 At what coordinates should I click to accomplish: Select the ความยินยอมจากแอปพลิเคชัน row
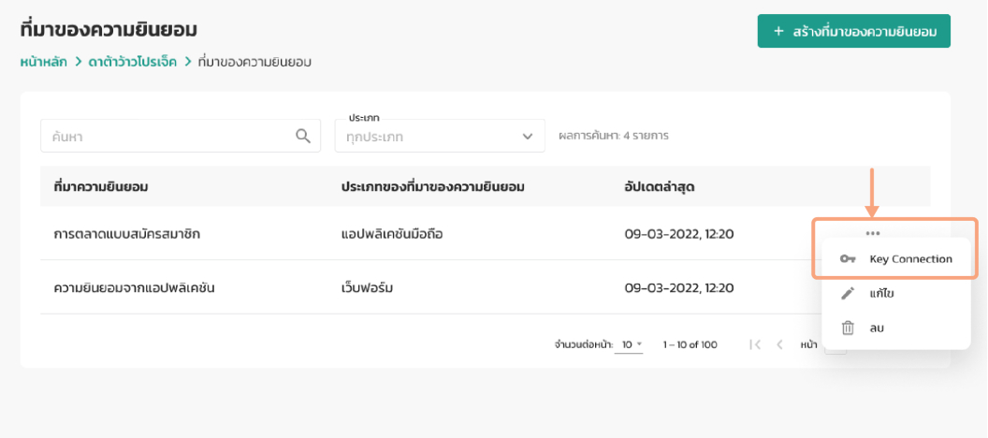tap(135, 287)
